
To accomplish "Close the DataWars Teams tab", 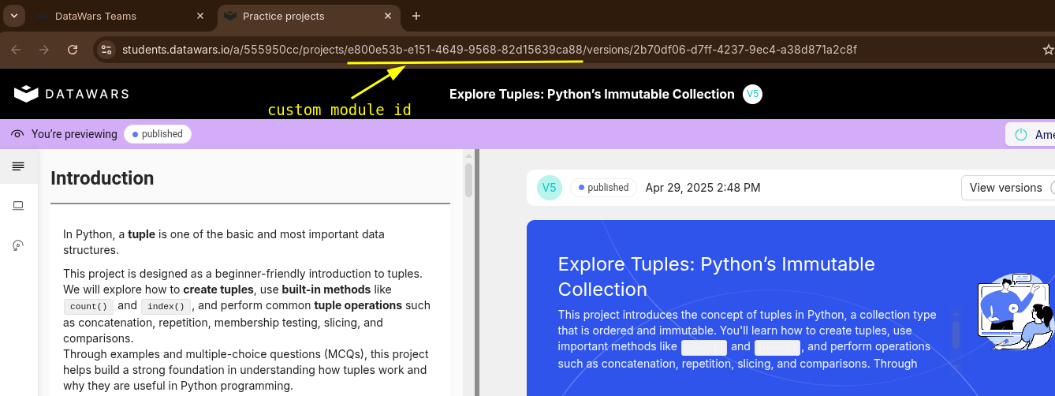I will [x=199, y=16].
